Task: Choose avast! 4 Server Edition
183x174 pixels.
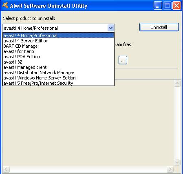Action: (58, 41)
